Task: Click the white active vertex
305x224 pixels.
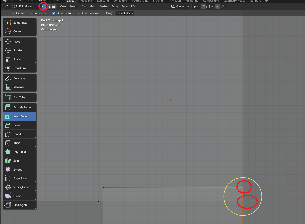Action: tap(243, 201)
